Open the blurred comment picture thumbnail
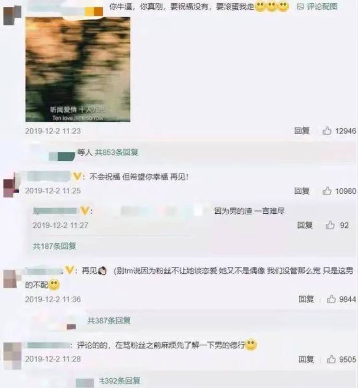The image size is (358, 388). tap(78, 69)
